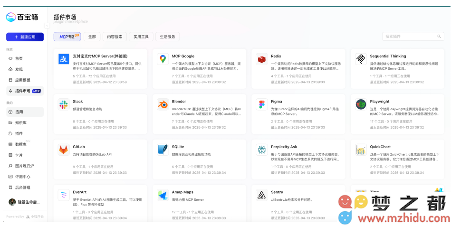451x226 pixels.
Task: Click the Alipay 支付宝 plugin icon
Action: click(64, 59)
